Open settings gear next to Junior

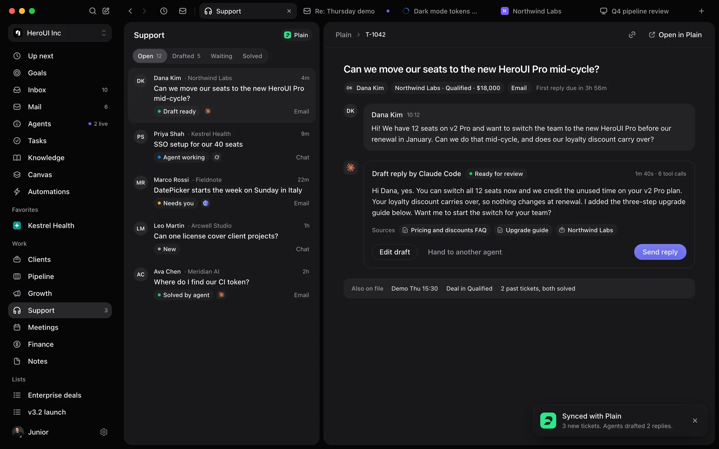point(104,432)
